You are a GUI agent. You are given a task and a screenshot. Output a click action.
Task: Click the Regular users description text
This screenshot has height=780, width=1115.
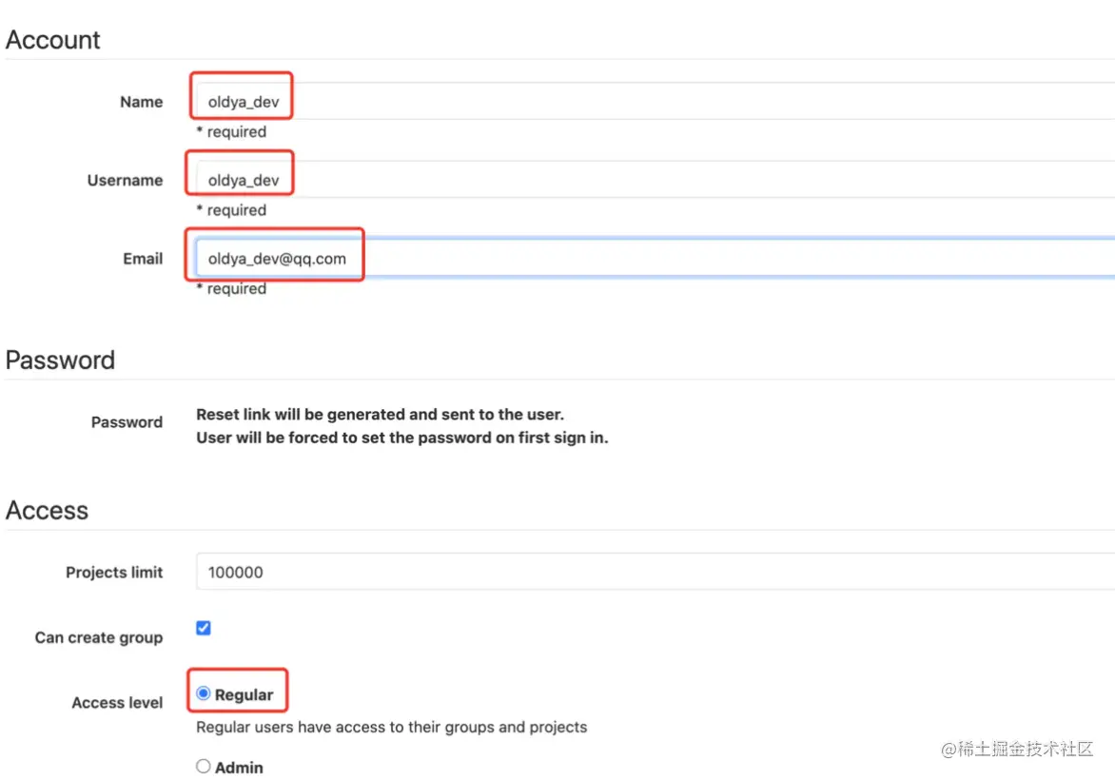click(391, 728)
